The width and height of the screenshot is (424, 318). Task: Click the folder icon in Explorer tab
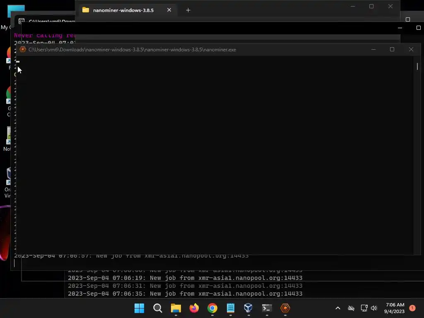[86, 10]
